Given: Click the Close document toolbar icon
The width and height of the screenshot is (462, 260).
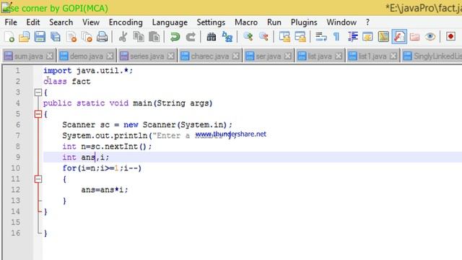Looking at the screenshot, I should tap(71, 37).
